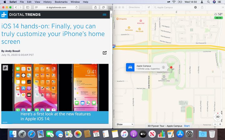225x140 pixels.
Task: Click the Apple Campus search field
Action: pos(175,7)
